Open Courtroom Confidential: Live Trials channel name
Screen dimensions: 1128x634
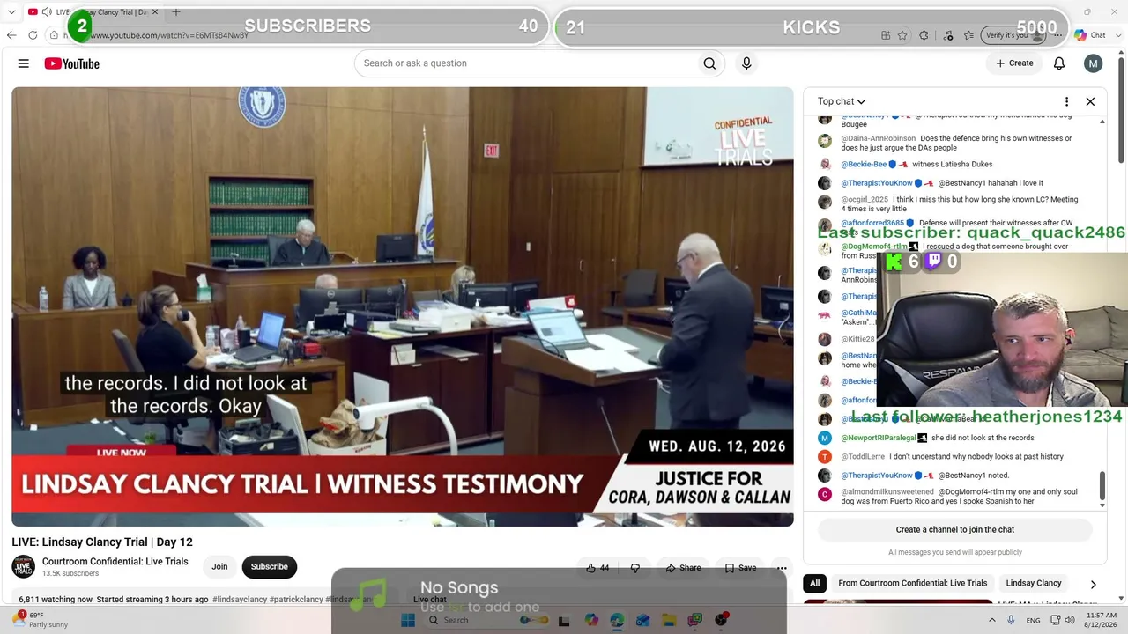click(115, 562)
